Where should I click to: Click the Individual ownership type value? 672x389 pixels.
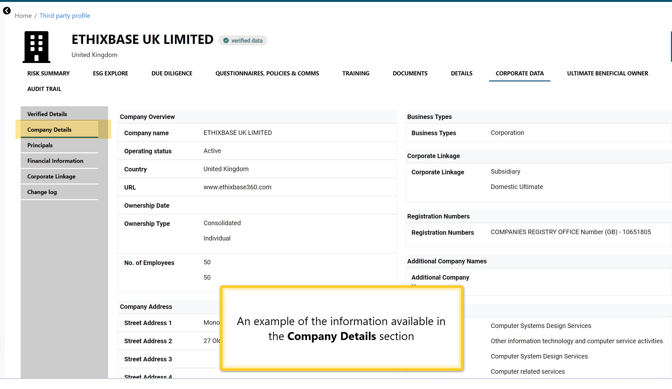[x=217, y=238]
